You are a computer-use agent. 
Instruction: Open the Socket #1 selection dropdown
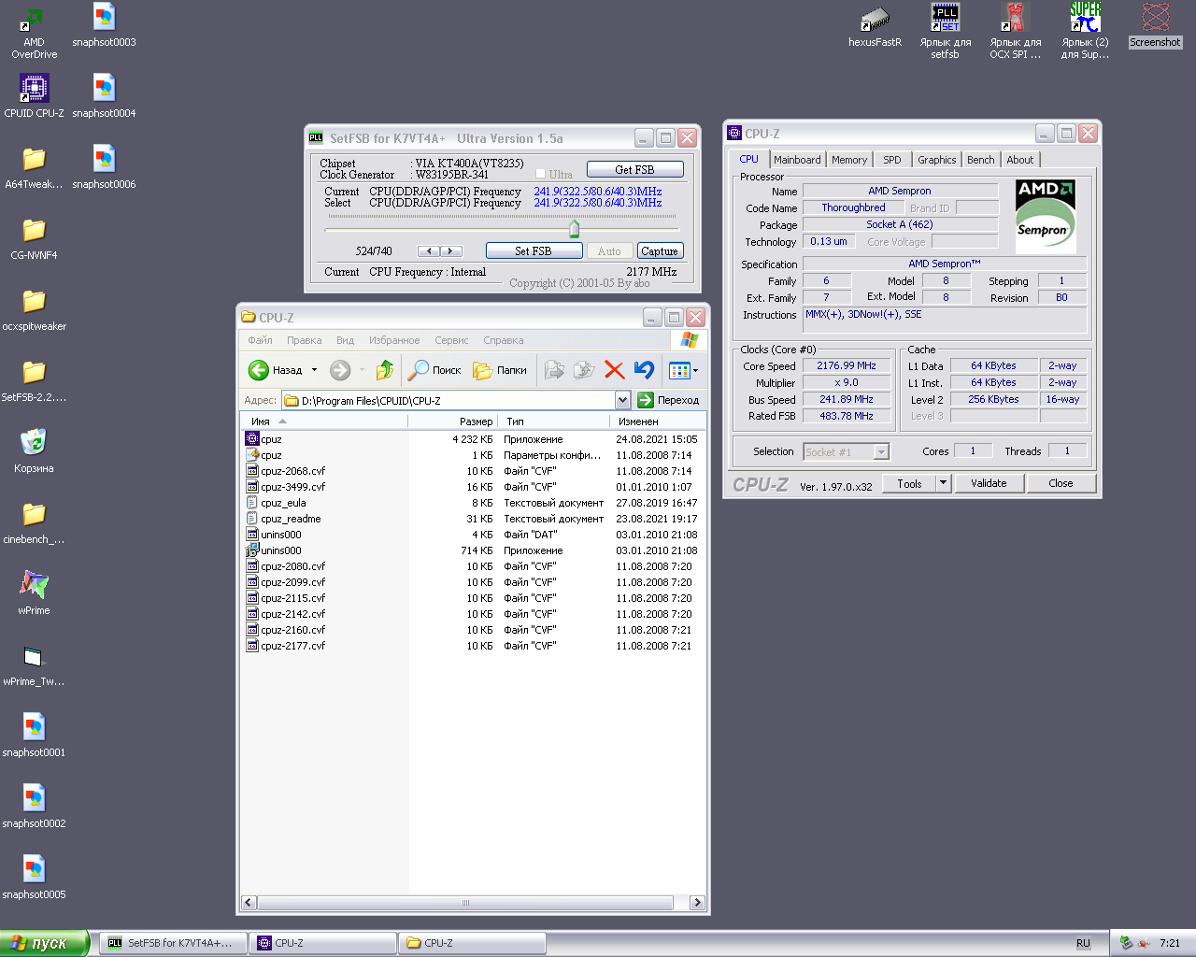coord(881,452)
